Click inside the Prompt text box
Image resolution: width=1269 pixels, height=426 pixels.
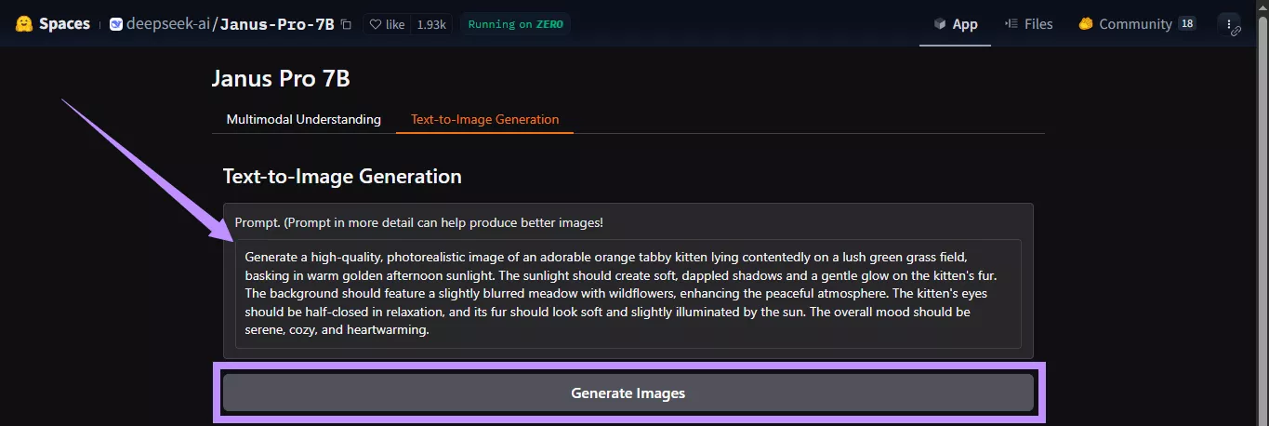(628, 293)
